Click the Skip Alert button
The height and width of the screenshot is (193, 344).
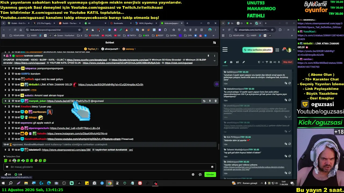click(288, 62)
